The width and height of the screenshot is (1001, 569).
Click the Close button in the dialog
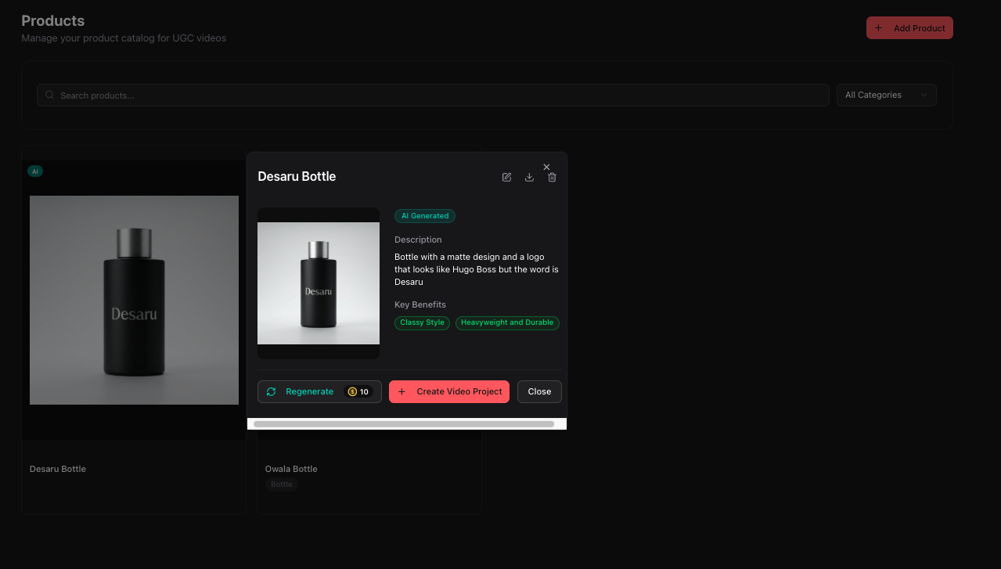click(x=539, y=391)
